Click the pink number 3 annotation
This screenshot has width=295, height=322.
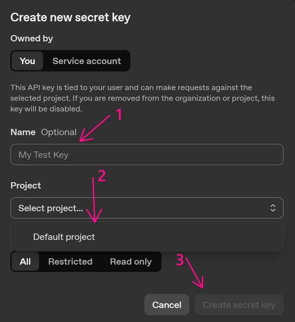coord(180,260)
